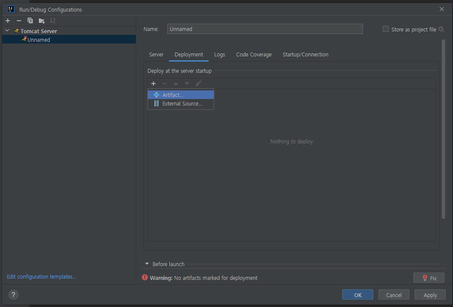Click the Nothing to deploy placeholder text
This screenshot has height=307, width=453.
pyautogui.click(x=291, y=141)
